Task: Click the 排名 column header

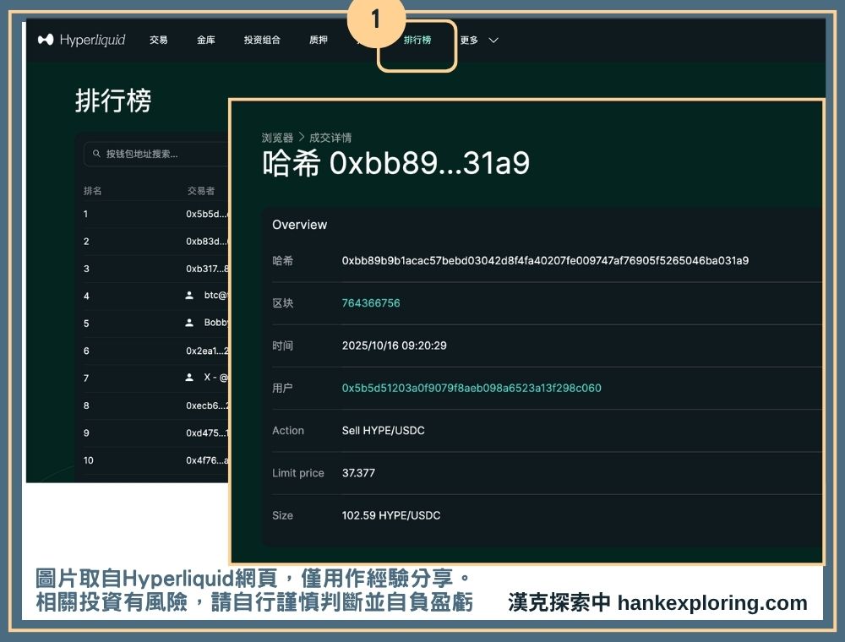Action: pos(92,191)
